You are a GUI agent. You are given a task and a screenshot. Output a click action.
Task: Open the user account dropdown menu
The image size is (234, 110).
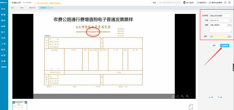click(x=189, y=3)
